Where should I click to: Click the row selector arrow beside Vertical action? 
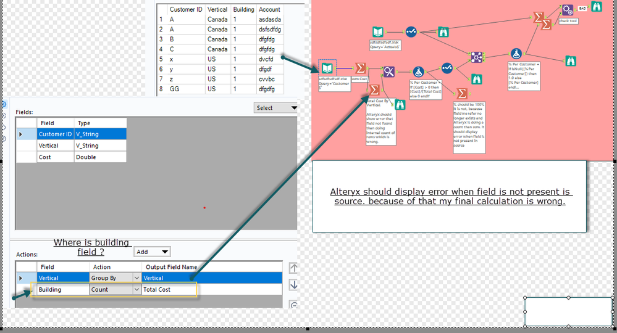[21, 278]
